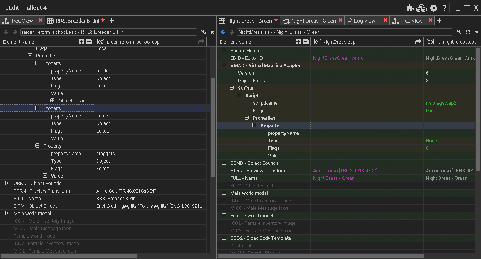
Task: Select the 'fertile' propertyName value
Action: point(102,71)
